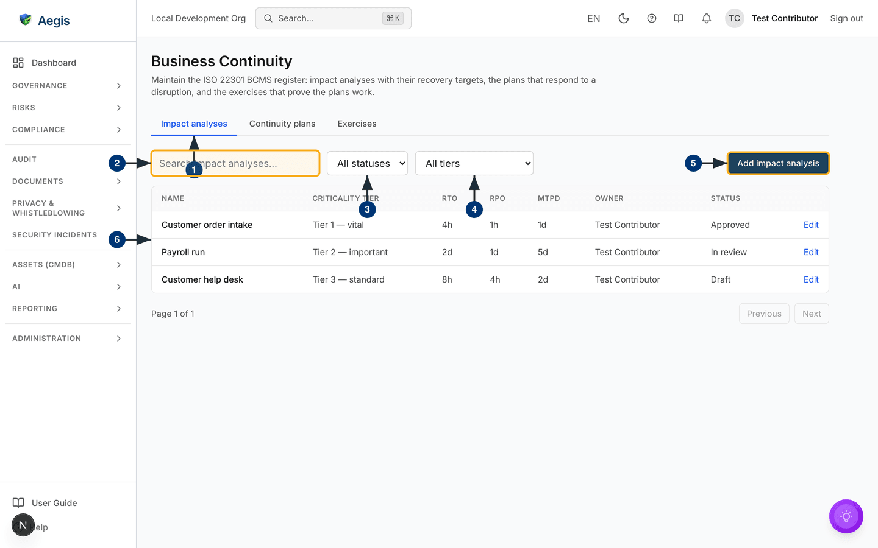Go to Dashboard in sidebar
Image resolution: width=878 pixels, height=548 pixels.
pos(54,63)
